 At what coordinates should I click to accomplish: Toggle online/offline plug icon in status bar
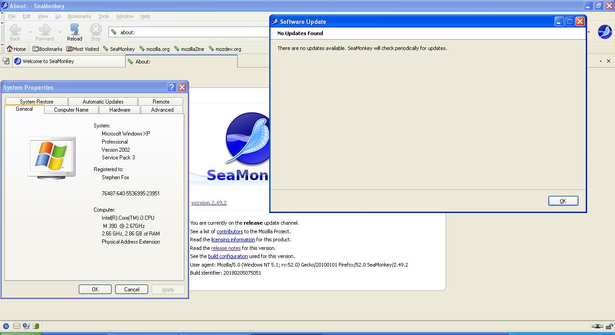tap(597, 326)
